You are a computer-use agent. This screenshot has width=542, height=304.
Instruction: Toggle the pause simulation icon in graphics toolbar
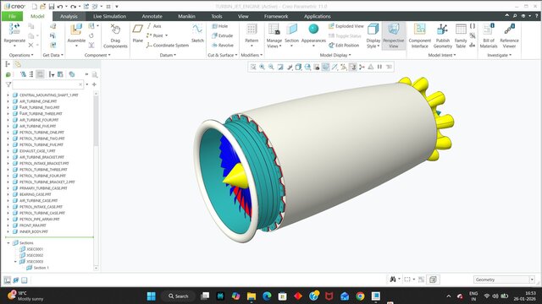point(379,67)
